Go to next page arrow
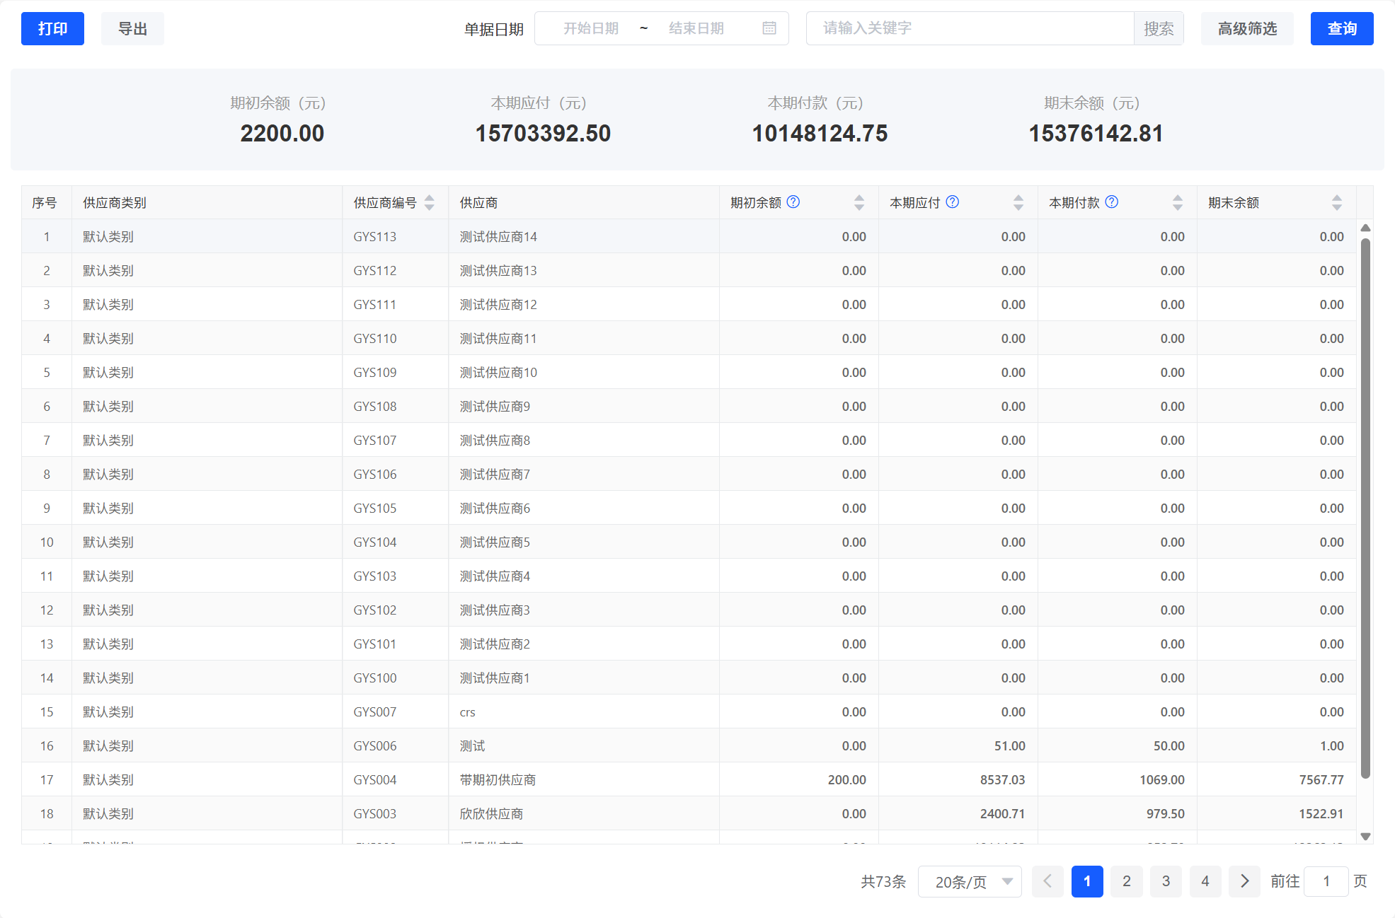 [1244, 881]
